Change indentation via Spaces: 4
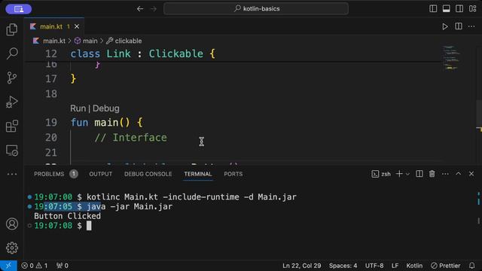The width and height of the screenshot is (482, 271). pyautogui.click(x=343, y=266)
